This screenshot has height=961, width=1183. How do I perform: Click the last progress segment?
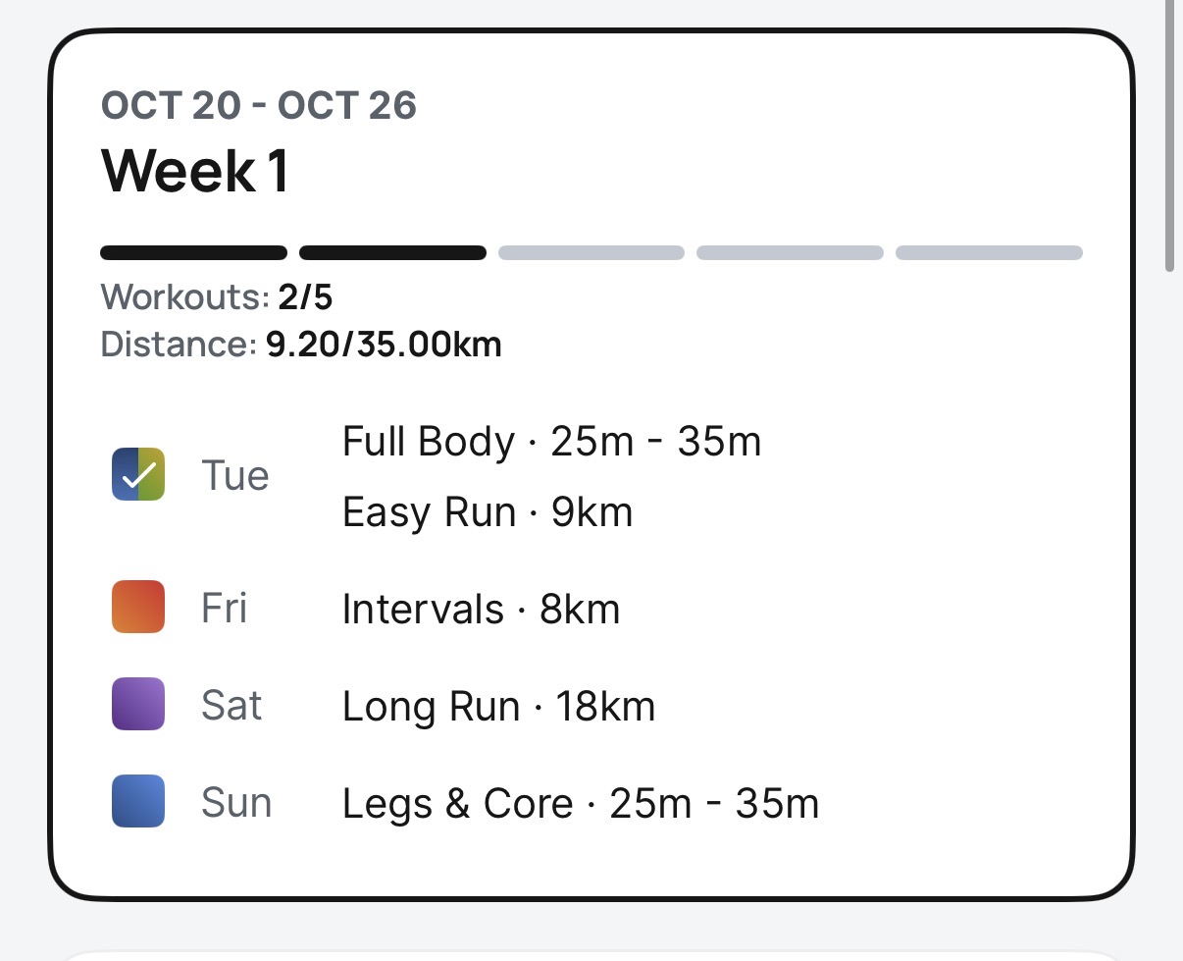(989, 253)
